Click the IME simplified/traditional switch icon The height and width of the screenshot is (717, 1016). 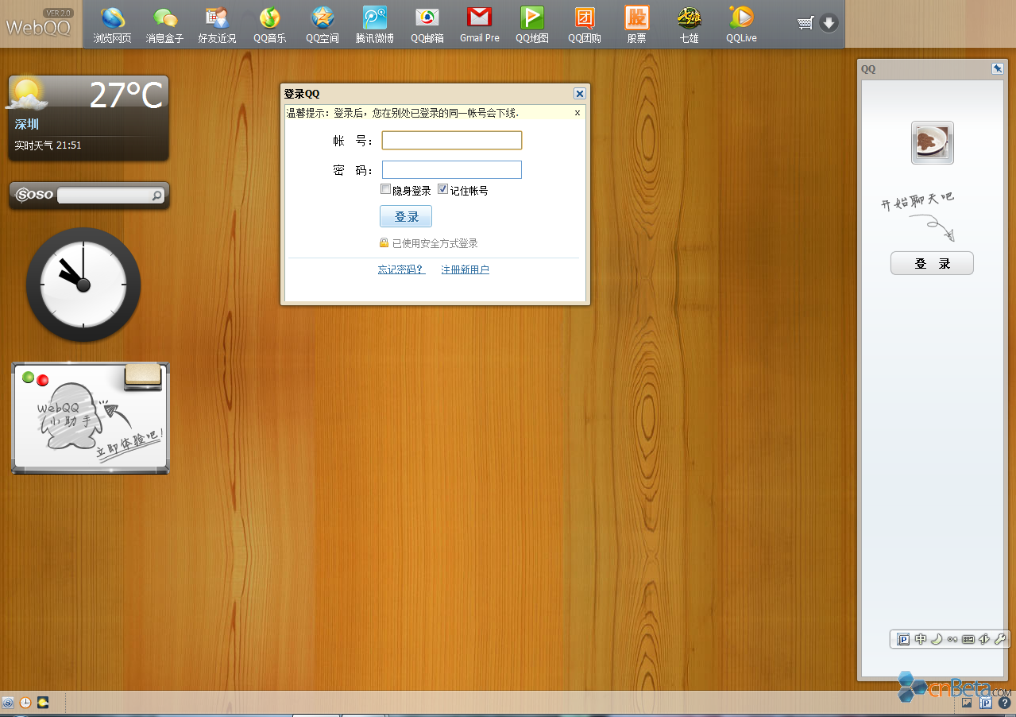(x=984, y=639)
